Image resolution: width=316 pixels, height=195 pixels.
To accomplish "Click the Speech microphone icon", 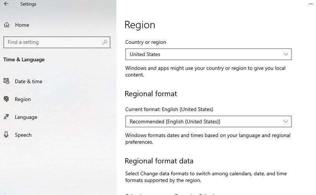I will (6, 135).
